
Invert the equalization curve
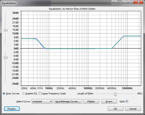click(x=109, y=101)
